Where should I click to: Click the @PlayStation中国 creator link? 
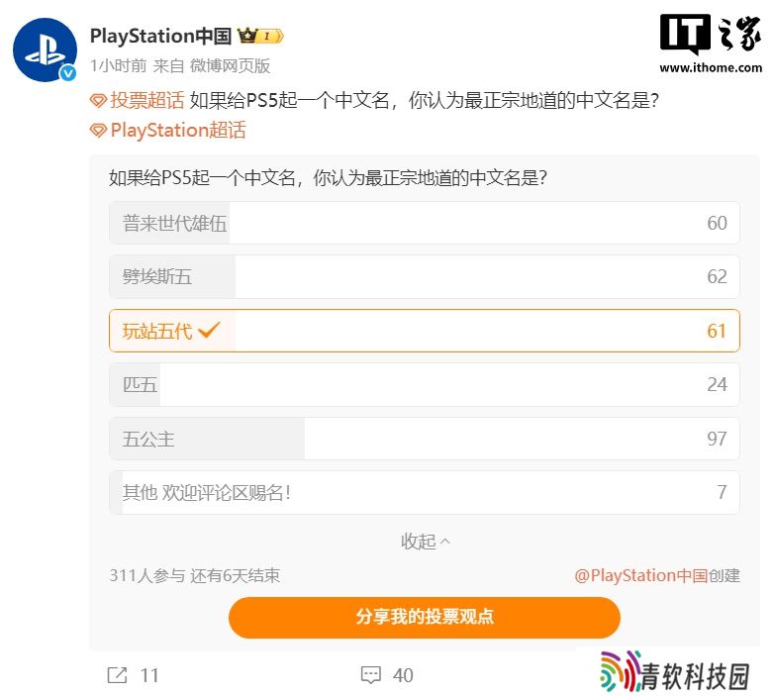click(640, 575)
